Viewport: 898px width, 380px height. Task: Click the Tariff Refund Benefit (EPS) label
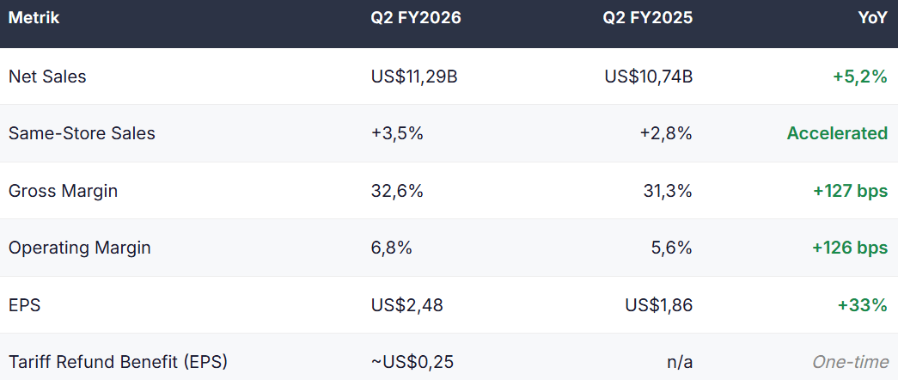(x=118, y=362)
